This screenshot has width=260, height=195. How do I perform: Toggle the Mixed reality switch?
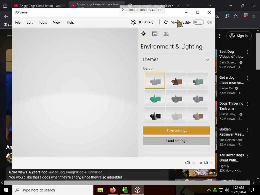pyautogui.click(x=199, y=22)
